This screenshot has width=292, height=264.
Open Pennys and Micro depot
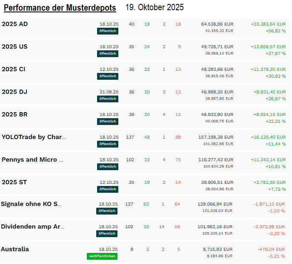point(32,160)
